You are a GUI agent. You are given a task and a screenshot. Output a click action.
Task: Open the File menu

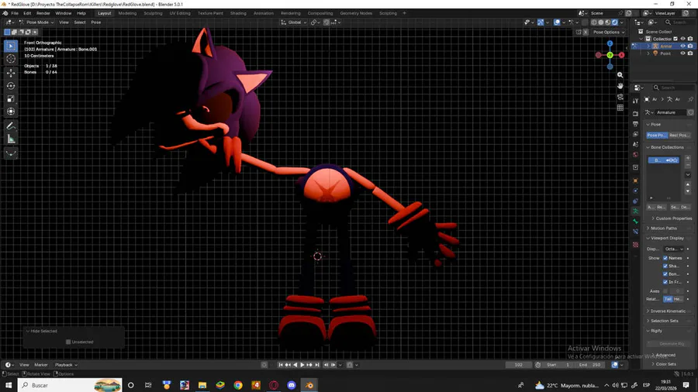tap(15, 13)
